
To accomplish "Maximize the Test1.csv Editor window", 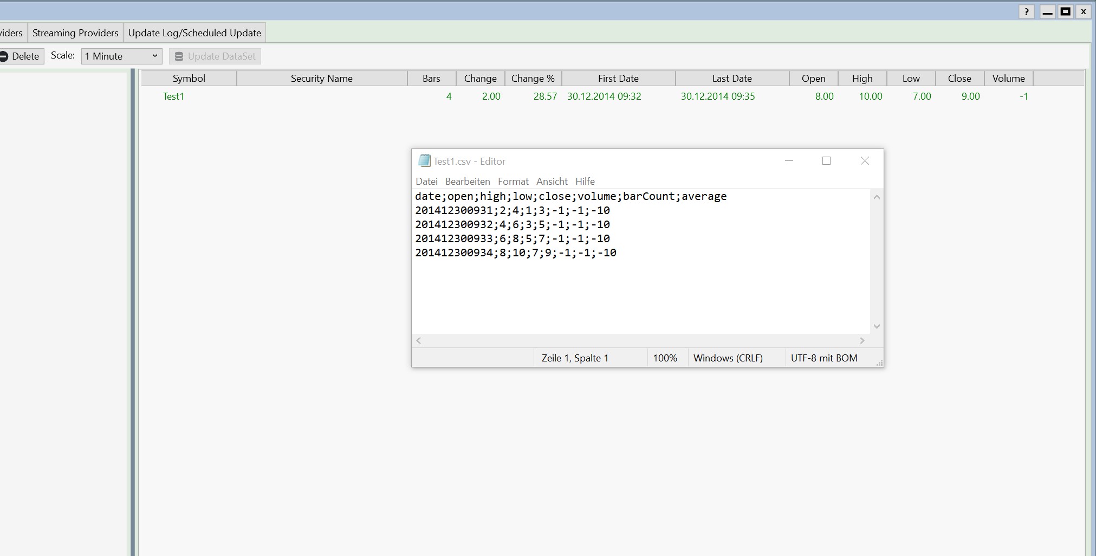I will pos(826,161).
